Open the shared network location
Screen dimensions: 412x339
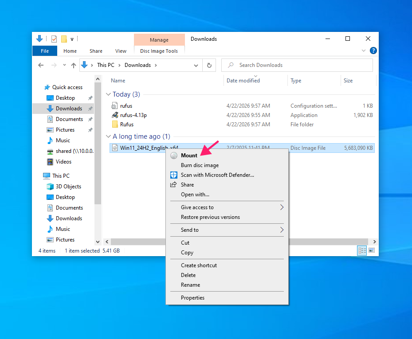tap(75, 151)
